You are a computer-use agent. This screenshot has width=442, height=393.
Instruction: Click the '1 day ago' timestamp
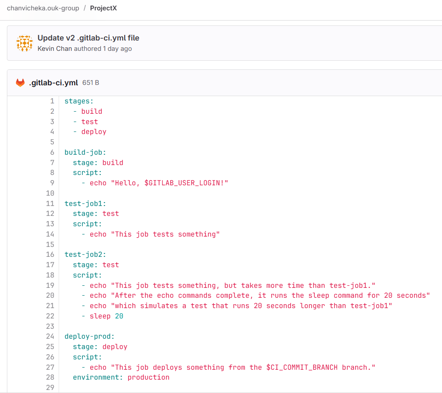[x=117, y=49]
